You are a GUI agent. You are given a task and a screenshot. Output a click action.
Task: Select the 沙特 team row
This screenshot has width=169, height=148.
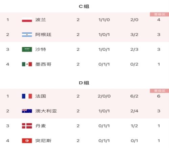coord(84,49)
